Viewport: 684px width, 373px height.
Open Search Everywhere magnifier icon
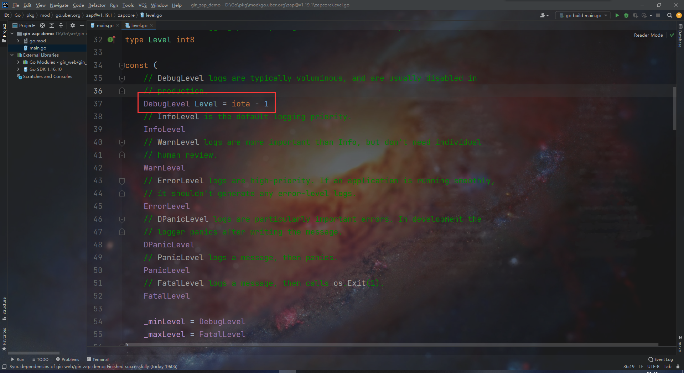(670, 15)
